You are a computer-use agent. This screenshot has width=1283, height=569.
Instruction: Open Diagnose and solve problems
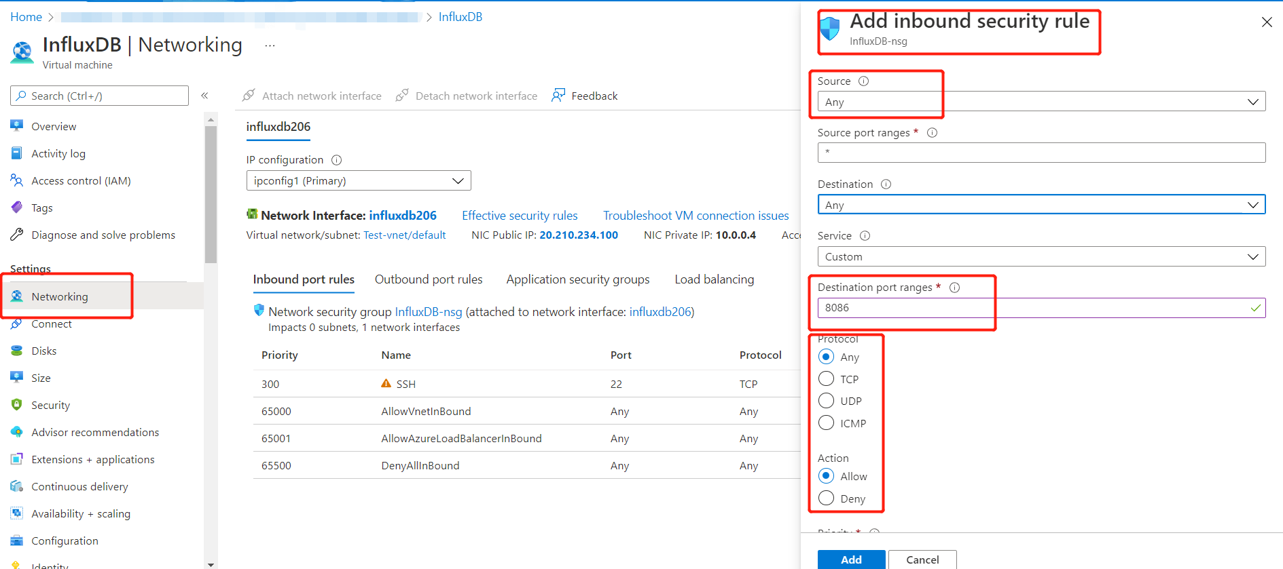coord(103,235)
